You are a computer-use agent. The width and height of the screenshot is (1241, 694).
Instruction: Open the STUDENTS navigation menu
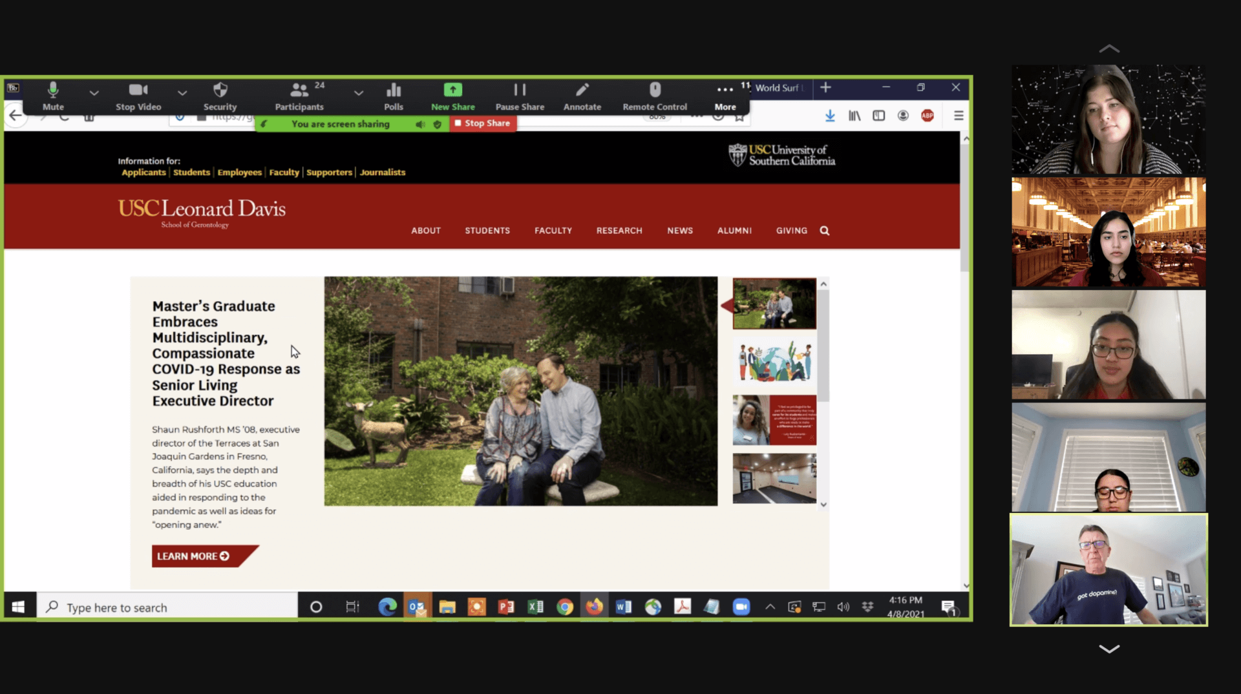(487, 231)
